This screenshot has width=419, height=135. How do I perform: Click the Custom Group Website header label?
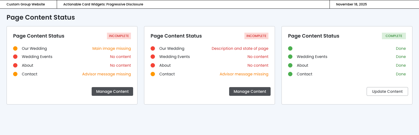(26, 4)
